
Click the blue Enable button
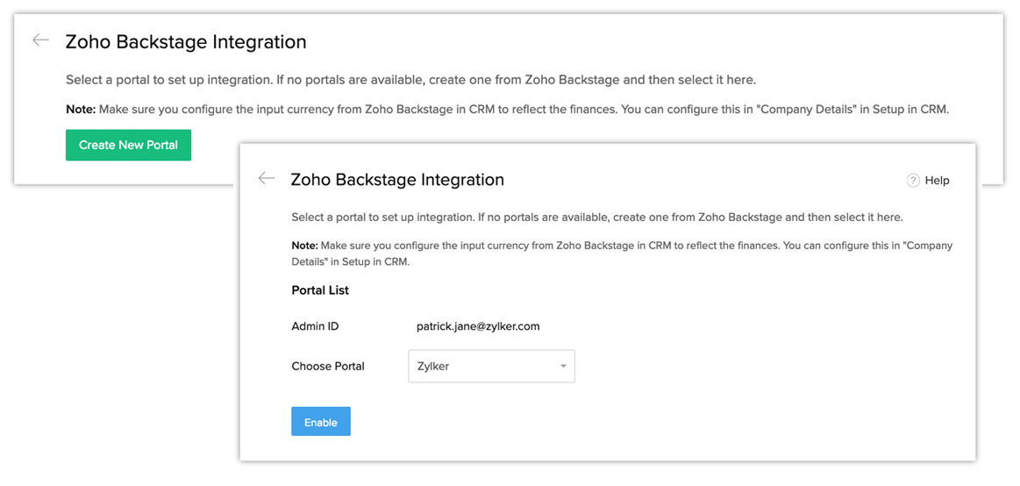tap(321, 422)
